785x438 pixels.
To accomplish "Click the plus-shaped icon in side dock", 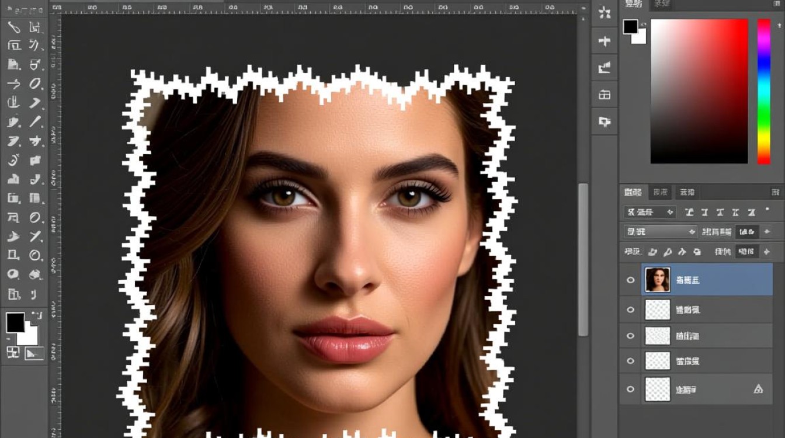I will click(605, 41).
